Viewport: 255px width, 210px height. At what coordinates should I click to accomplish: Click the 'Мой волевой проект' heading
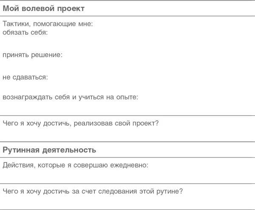coord(44,8)
